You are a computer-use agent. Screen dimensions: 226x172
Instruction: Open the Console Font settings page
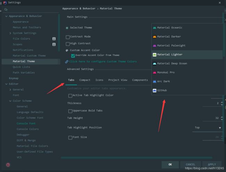tap(26, 123)
